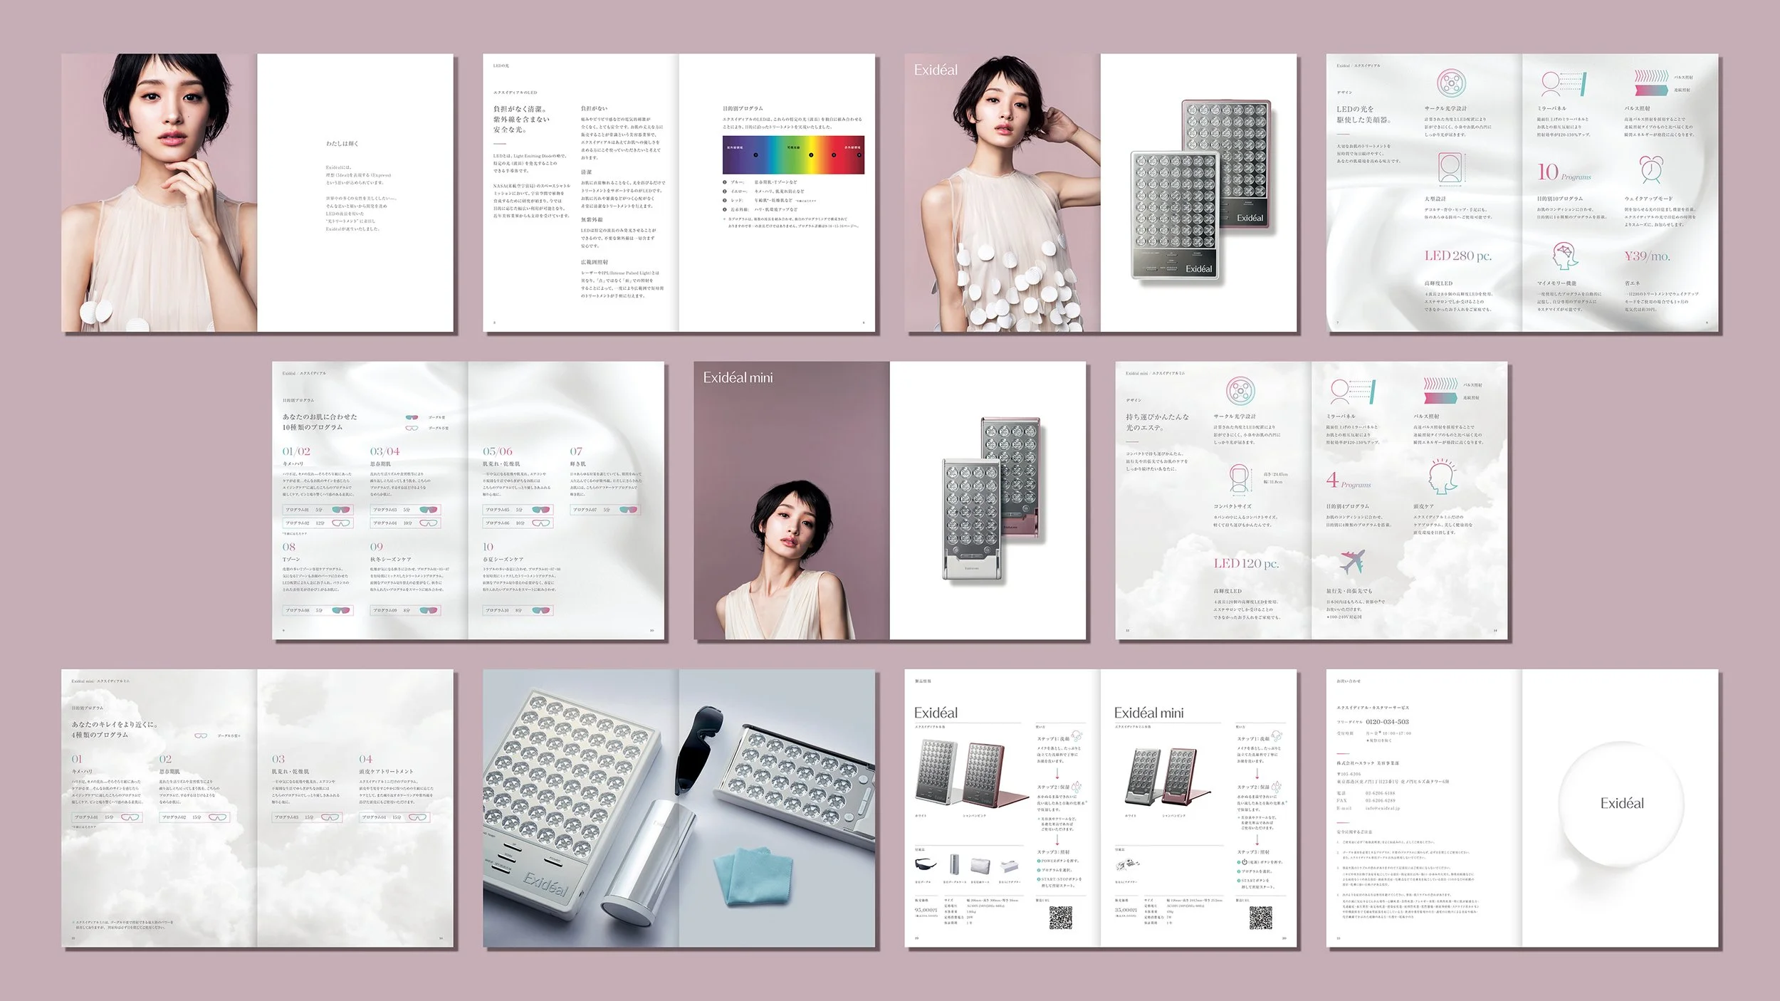
Task: Click the round white Exidéal logo circle
Action: 1622,803
